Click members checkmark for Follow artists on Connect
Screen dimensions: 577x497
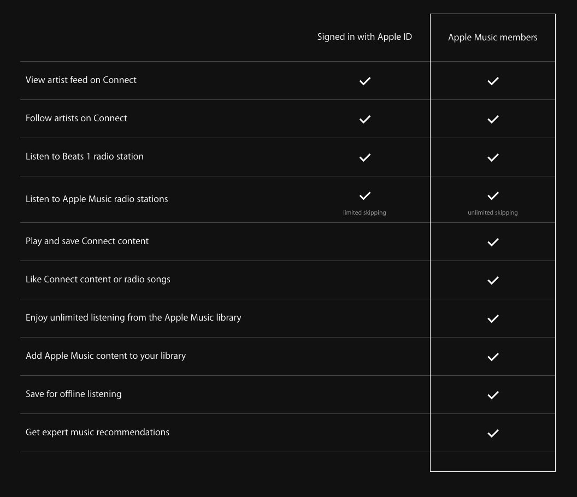(x=493, y=119)
